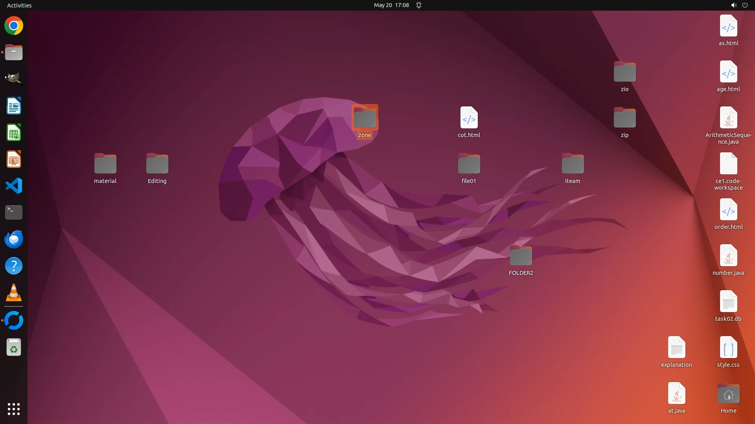Click the Activities button

pyautogui.click(x=19, y=5)
